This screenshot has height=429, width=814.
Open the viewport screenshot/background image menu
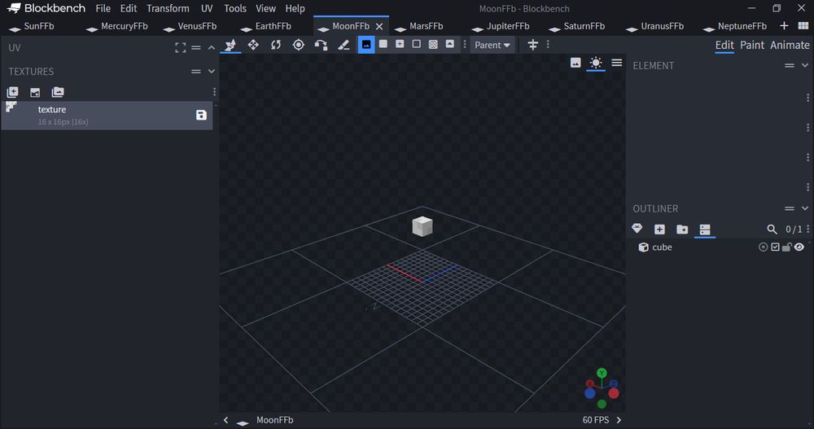575,63
